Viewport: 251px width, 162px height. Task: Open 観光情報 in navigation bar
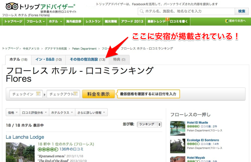(x=111, y=21)
